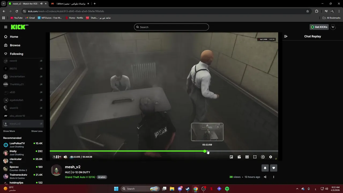Click the Arabic language tag
Viewport: 343px width, 193px height.
102,177
